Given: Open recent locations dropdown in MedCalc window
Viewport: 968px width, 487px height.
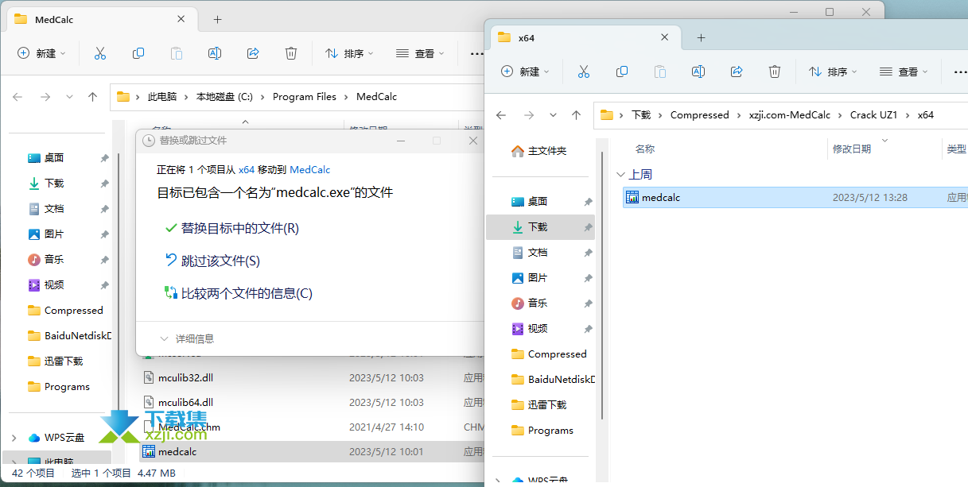Looking at the screenshot, I should tap(69, 97).
